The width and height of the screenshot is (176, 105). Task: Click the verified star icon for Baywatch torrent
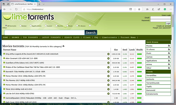tap(108, 72)
